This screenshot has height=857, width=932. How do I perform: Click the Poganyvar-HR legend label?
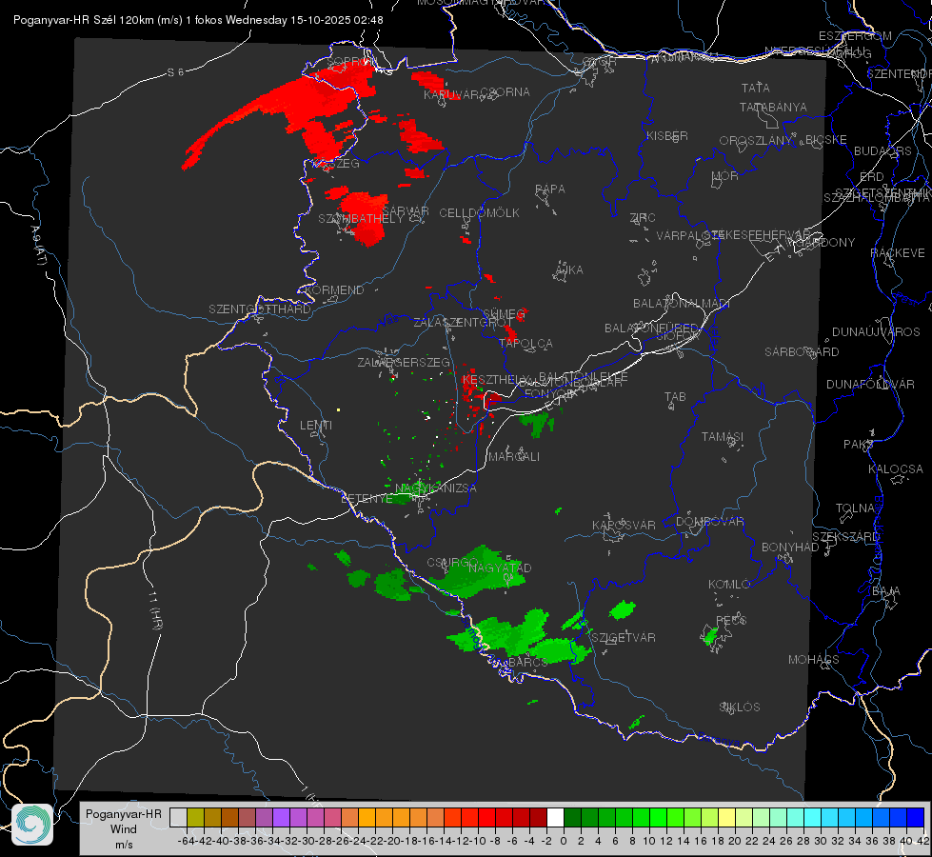tap(123, 813)
